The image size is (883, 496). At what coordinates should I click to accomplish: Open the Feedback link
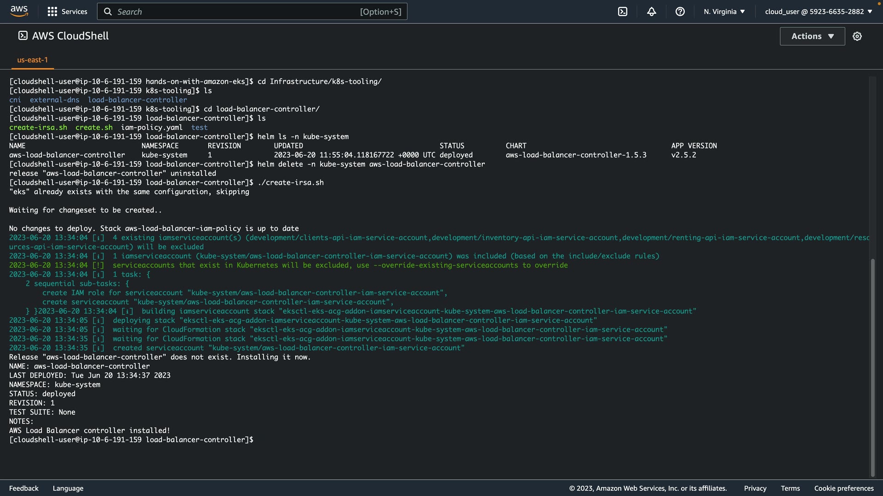23,488
